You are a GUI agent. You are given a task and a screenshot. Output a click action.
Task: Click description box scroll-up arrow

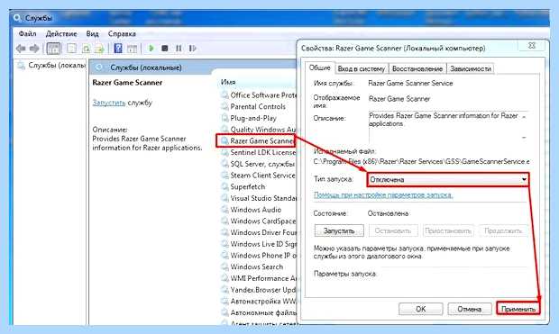click(x=524, y=116)
